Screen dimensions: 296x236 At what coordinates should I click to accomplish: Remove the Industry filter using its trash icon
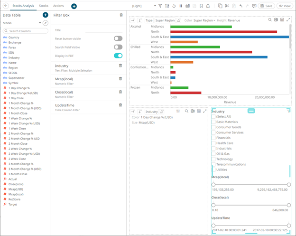click(x=121, y=66)
